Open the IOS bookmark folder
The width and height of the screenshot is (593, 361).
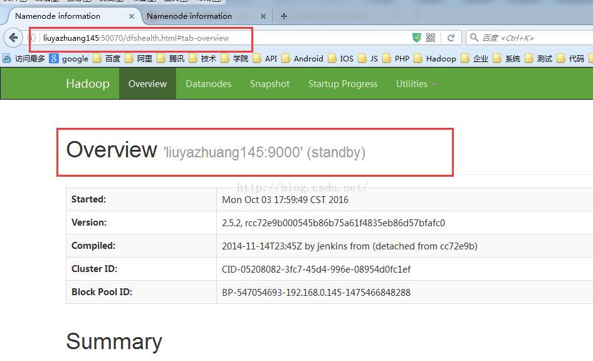pyautogui.click(x=340, y=58)
